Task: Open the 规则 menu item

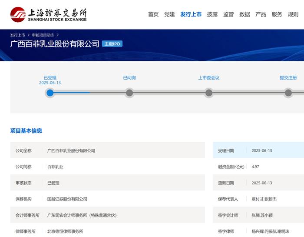Action: (x=293, y=14)
